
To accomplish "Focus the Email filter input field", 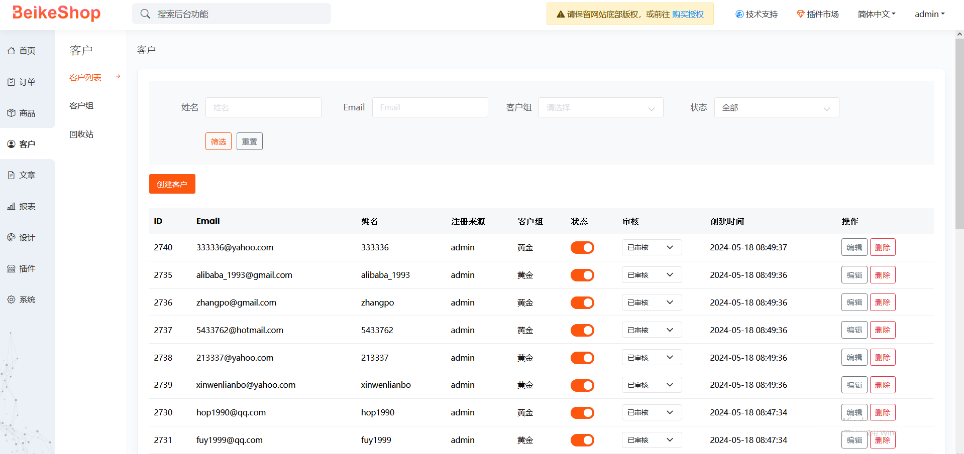I will [x=430, y=107].
